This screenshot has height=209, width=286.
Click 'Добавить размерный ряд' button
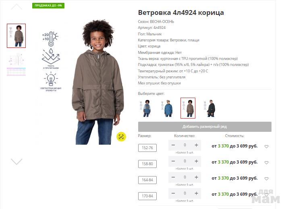pos(205,127)
